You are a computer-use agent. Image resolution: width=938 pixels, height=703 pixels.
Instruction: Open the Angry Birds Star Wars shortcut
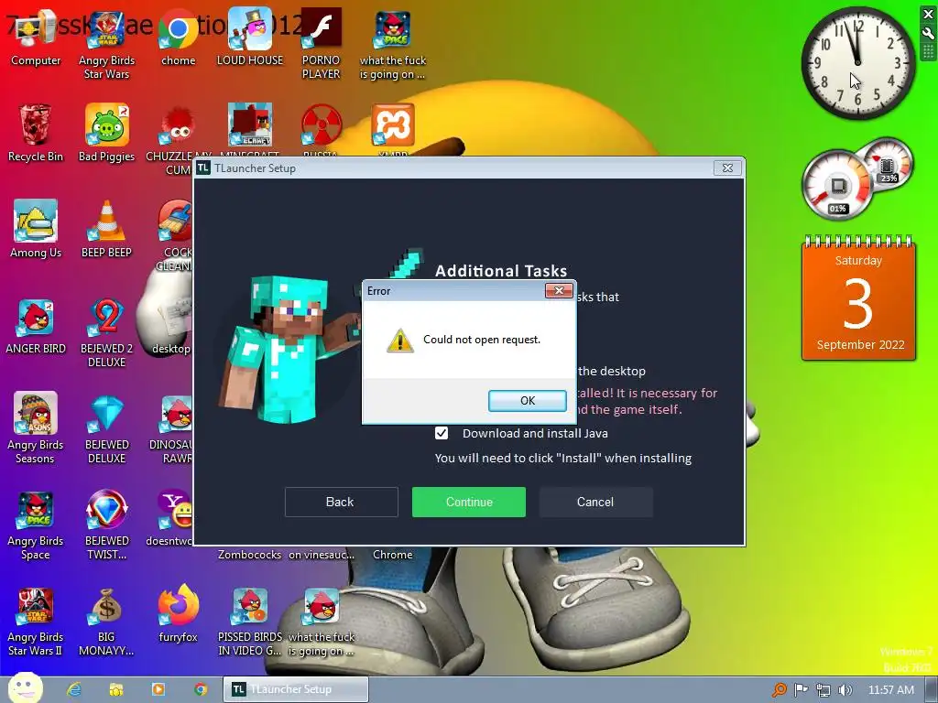tap(106, 44)
